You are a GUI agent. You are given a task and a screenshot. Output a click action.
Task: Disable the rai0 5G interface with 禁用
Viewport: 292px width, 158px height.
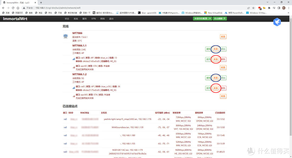(x=208, y=88)
